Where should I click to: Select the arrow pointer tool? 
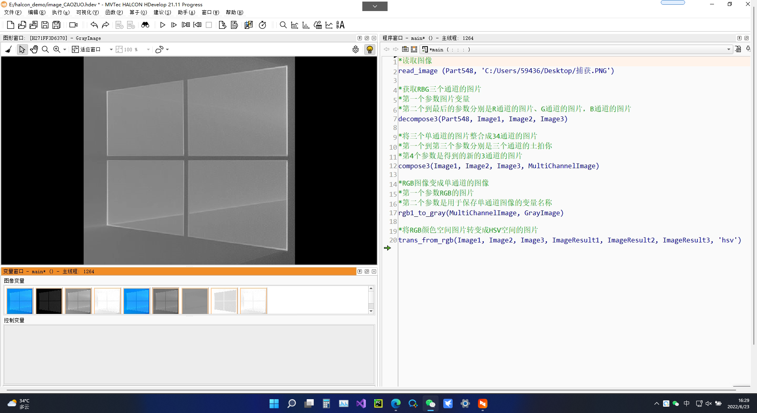(22, 49)
